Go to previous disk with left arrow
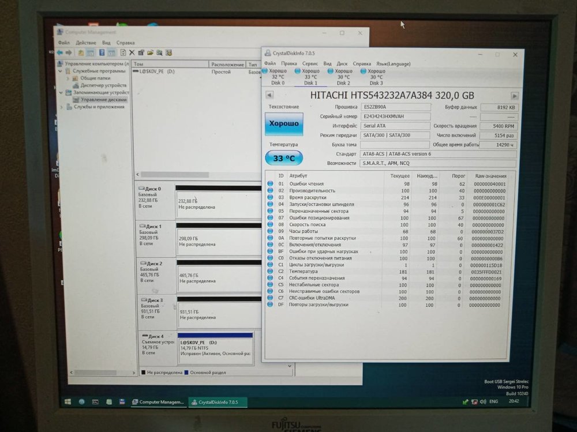 269,95
